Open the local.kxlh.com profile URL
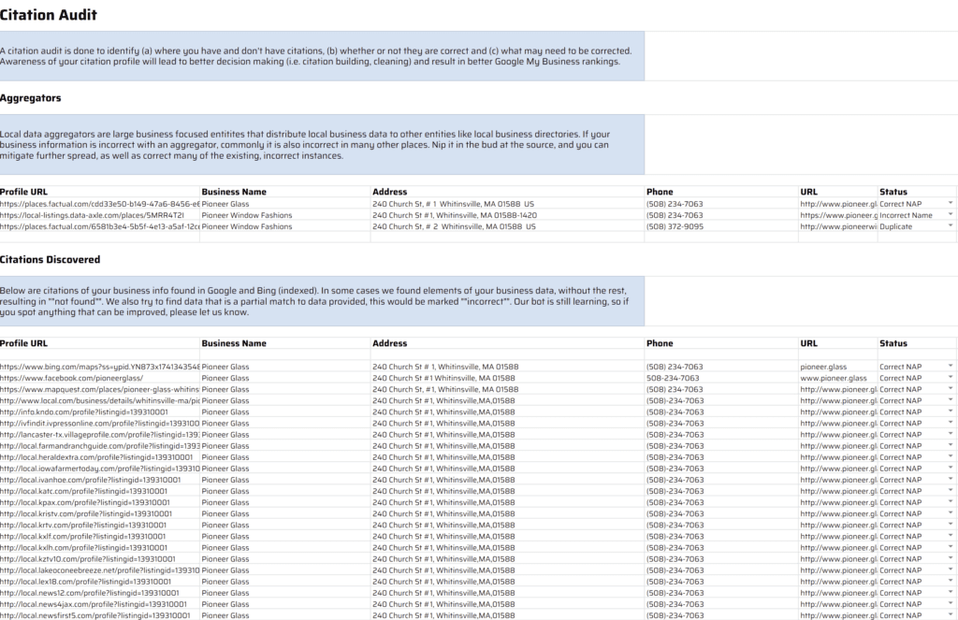This screenshot has height=620, width=958. click(x=83, y=547)
